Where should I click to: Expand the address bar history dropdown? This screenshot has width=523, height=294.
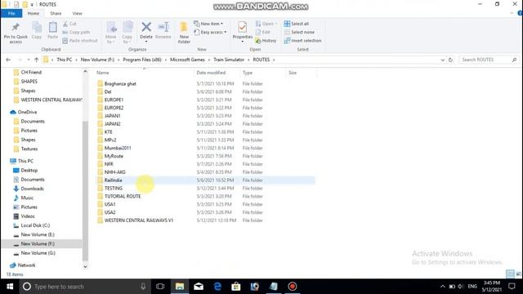(x=442, y=60)
